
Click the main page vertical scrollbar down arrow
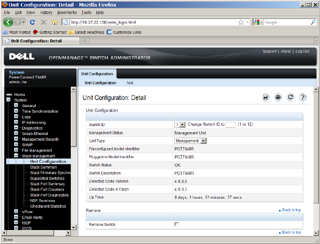pyautogui.click(x=316, y=233)
